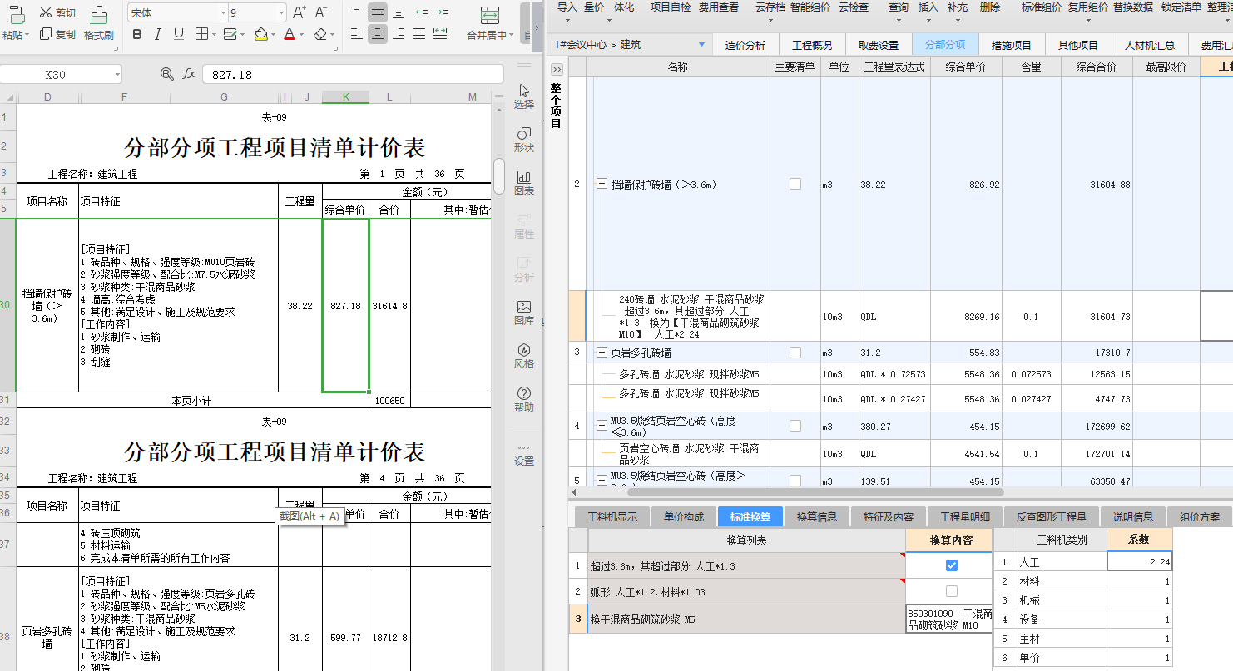Switch to 人材机汇总 tab
Viewport: 1233px width, 671px height.
pyautogui.click(x=1150, y=45)
